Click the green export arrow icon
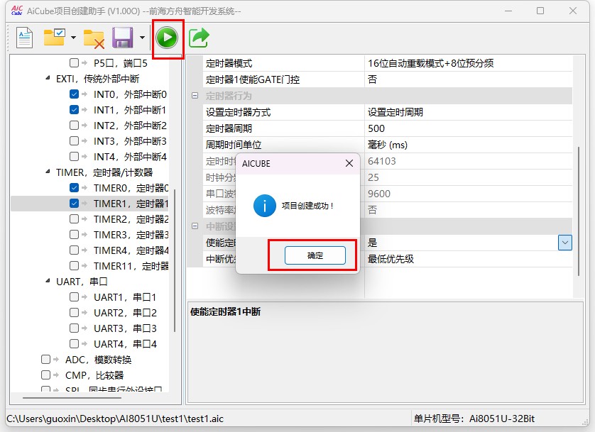 [x=199, y=38]
